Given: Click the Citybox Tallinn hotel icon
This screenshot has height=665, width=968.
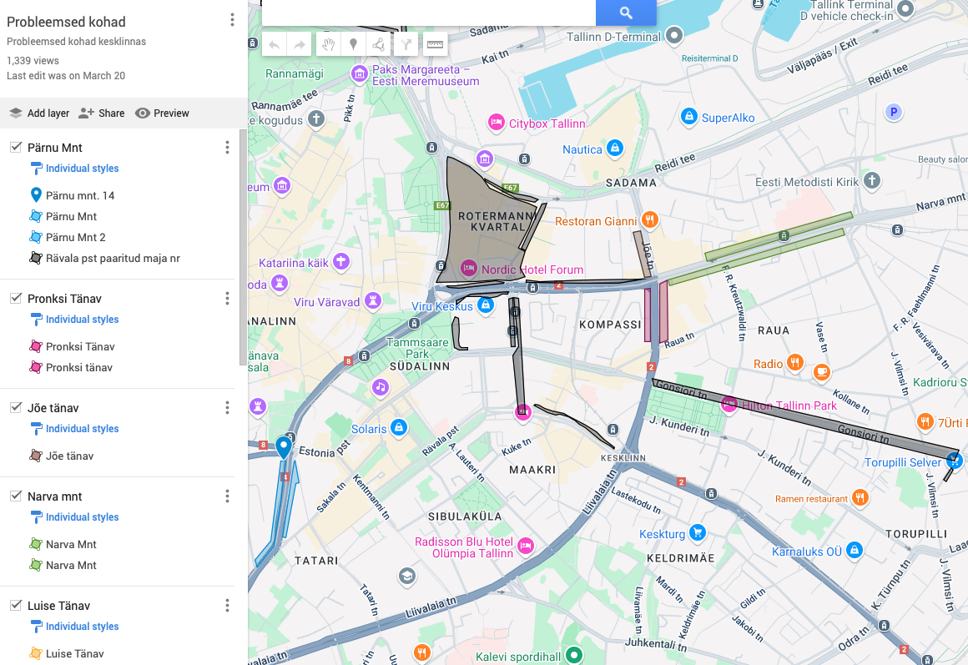Looking at the screenshot, I should (496, 123).
